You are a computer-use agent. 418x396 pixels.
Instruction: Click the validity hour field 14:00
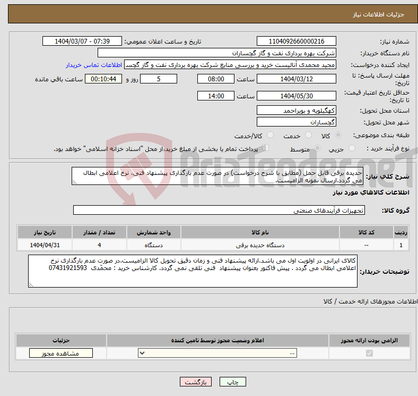coord(216,96)
